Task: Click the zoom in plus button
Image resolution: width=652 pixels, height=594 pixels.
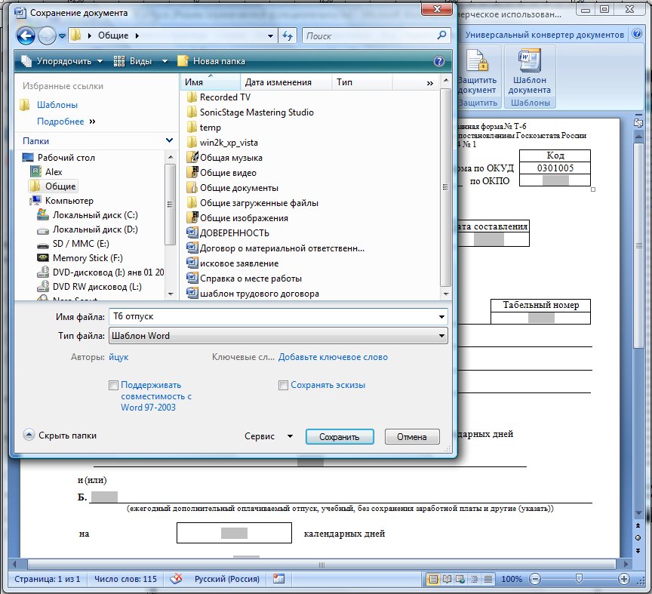Action: 624,579
